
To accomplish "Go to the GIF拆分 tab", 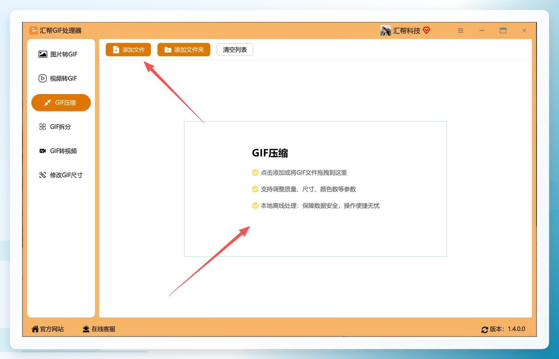I will pyautogui.click(x=61, y=127).
